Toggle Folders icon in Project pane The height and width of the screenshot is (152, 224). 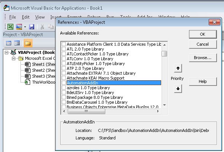28,43
